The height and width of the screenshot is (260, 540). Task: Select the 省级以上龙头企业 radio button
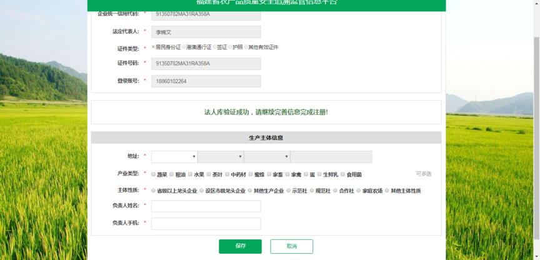point(154,191)
